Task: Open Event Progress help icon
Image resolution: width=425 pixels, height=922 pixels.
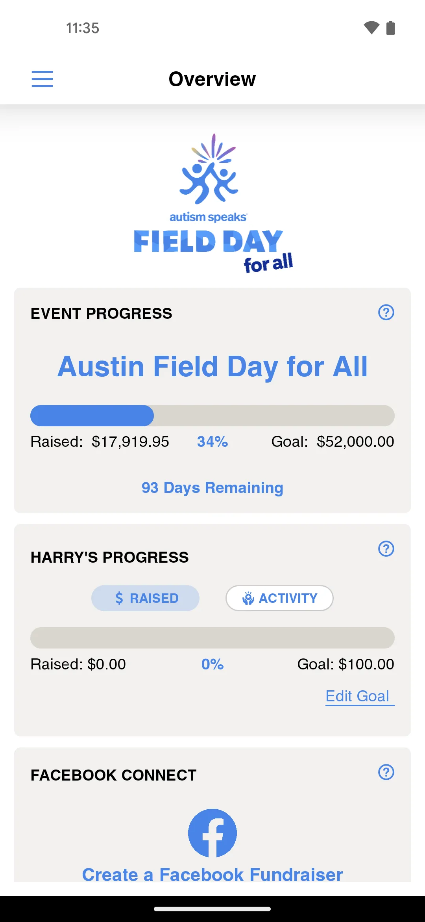Action: coord(386,312)
